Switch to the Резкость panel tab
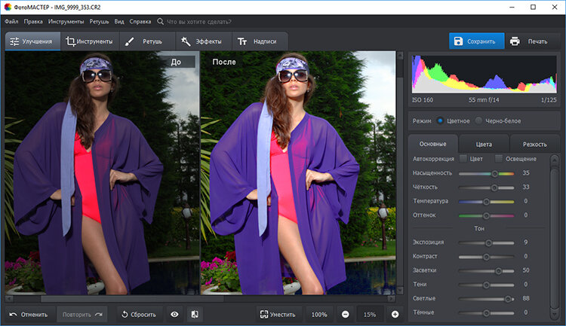The image size is (566, 326). pos(535,143)
